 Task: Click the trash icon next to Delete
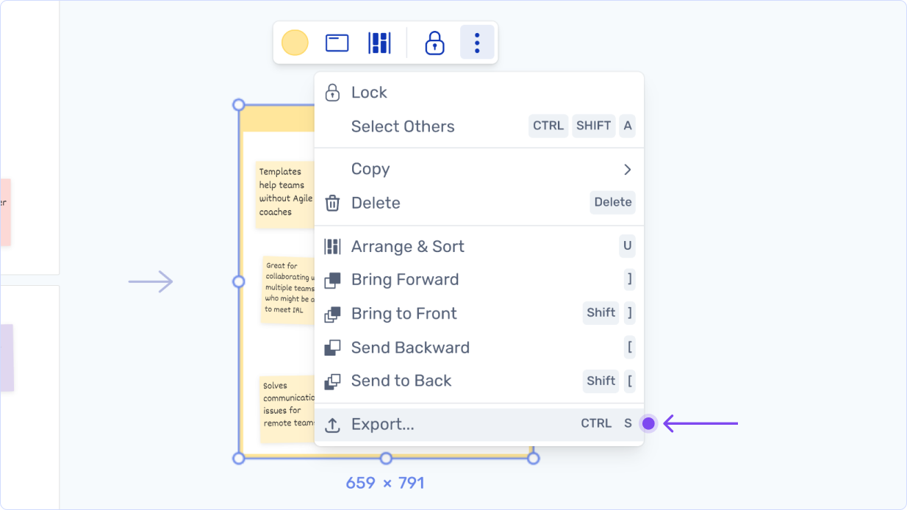point(333,204)
